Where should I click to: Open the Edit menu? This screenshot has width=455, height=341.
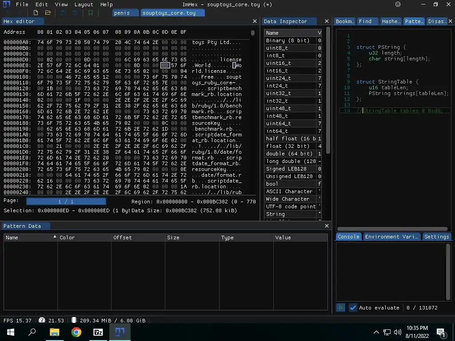tap(41, 4)
